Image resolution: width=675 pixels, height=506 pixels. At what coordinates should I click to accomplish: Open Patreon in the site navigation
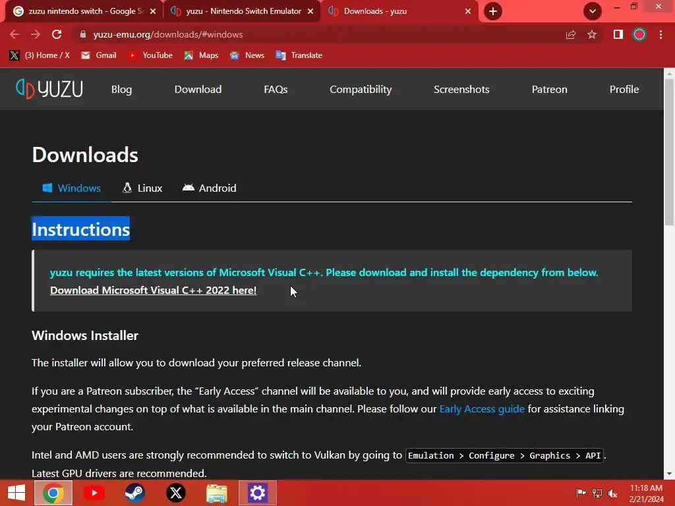(x=549, y=89)
